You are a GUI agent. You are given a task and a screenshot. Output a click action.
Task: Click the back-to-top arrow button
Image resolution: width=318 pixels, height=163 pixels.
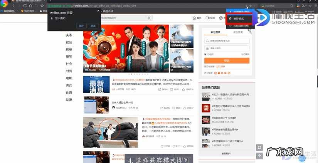(x=259, y=156)
